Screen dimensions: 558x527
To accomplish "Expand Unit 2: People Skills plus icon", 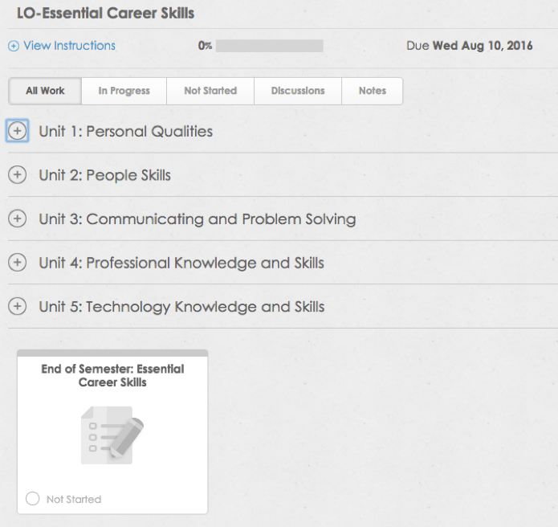I will point(17,175).
